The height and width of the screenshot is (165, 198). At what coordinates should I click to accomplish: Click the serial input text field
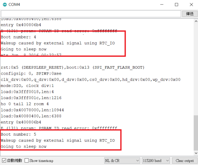[91, 14]
